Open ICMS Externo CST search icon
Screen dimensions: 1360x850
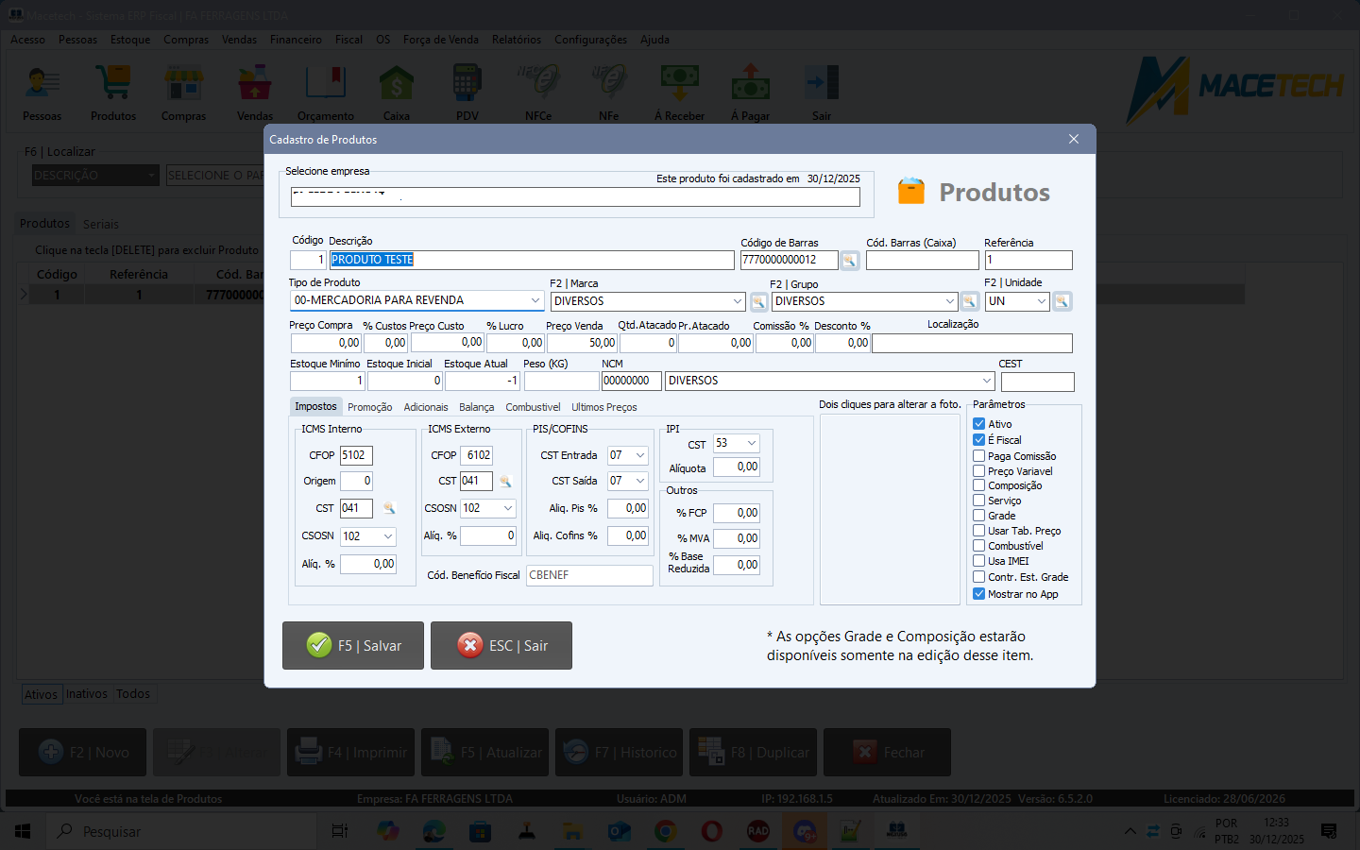click(x=505, y=482)
